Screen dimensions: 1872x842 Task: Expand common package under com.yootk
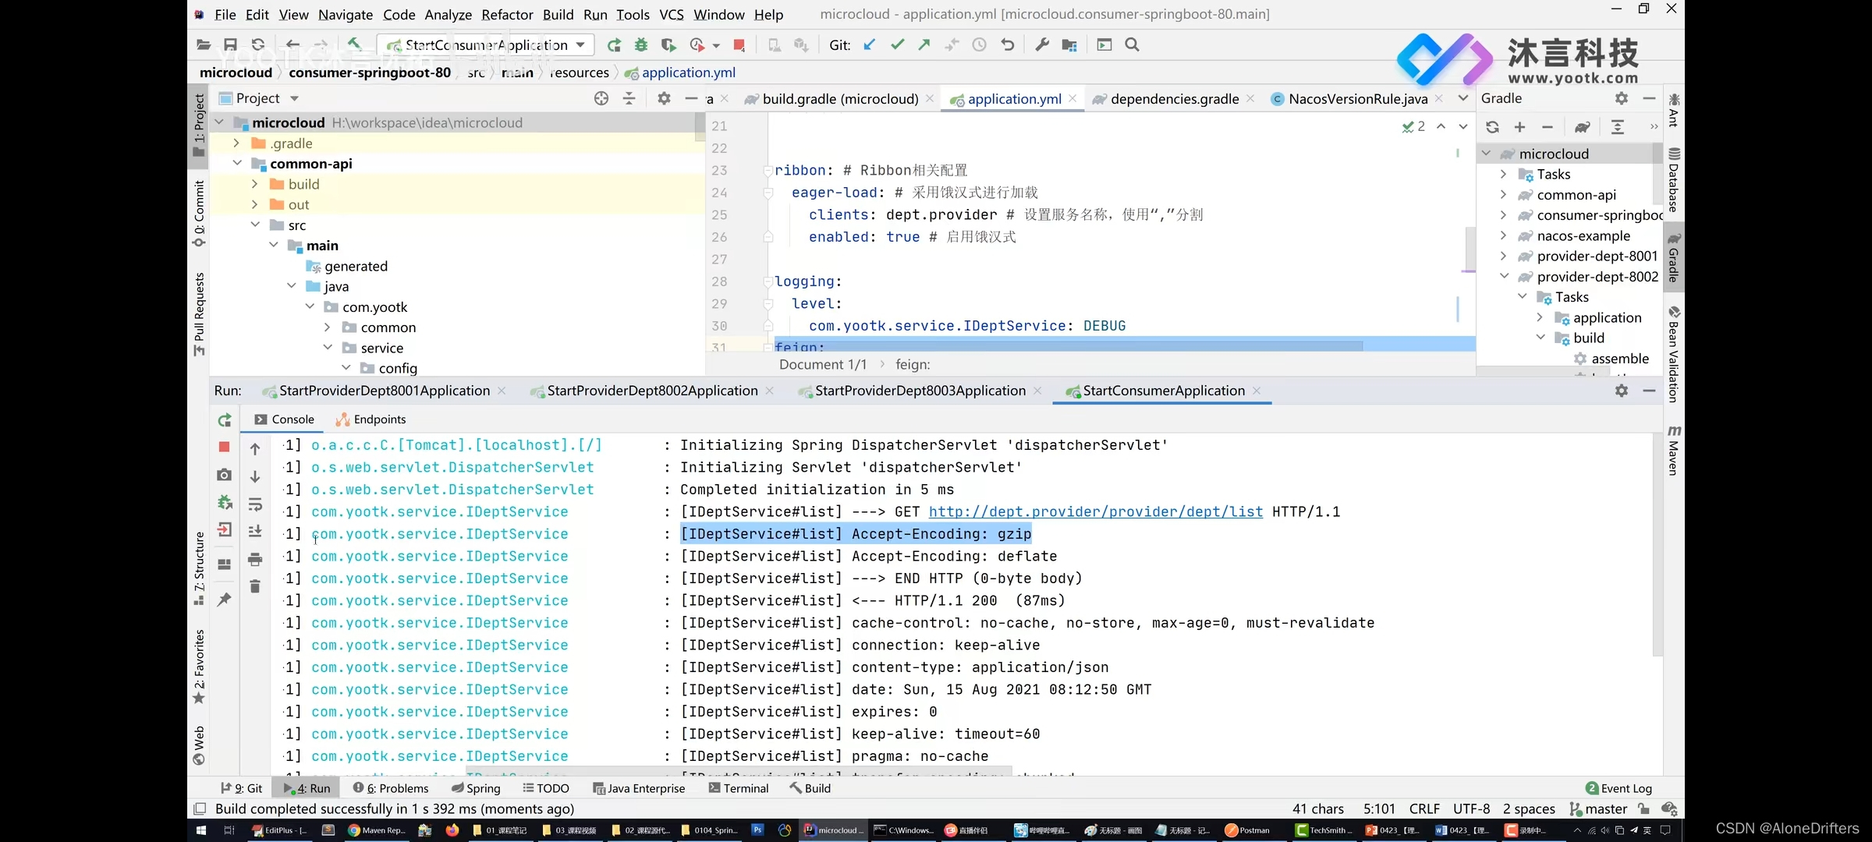point(327,327)
